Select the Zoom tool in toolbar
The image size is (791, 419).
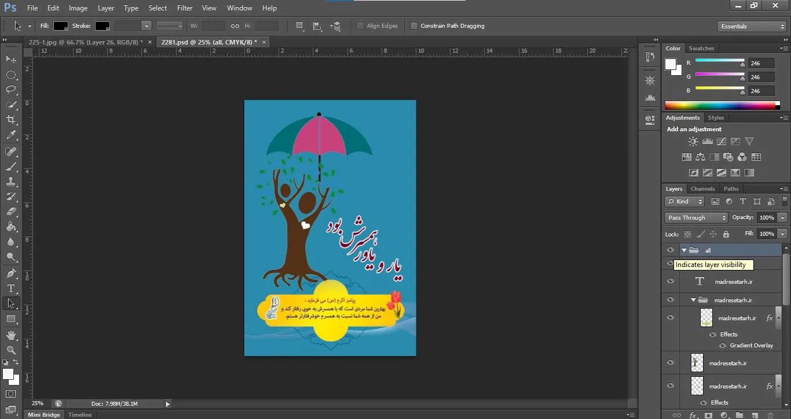tap(11, 350)
